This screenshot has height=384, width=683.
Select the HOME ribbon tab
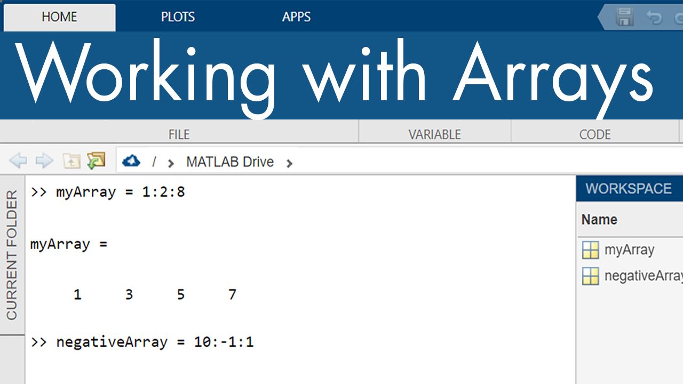pos(59,17)
